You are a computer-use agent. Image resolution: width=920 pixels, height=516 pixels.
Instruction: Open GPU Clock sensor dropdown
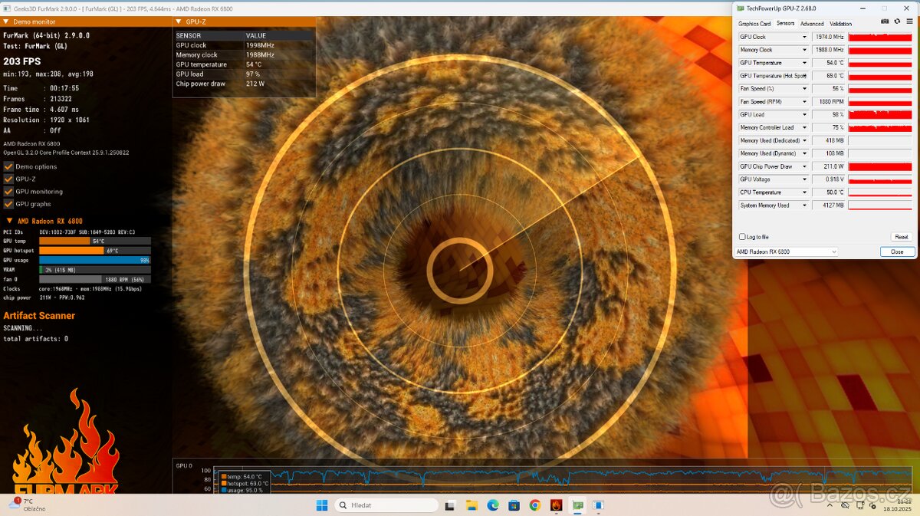tap(804, 37)
